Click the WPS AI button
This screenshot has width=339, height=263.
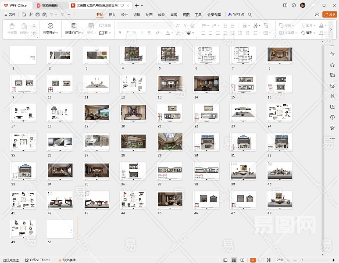(236, 14)
